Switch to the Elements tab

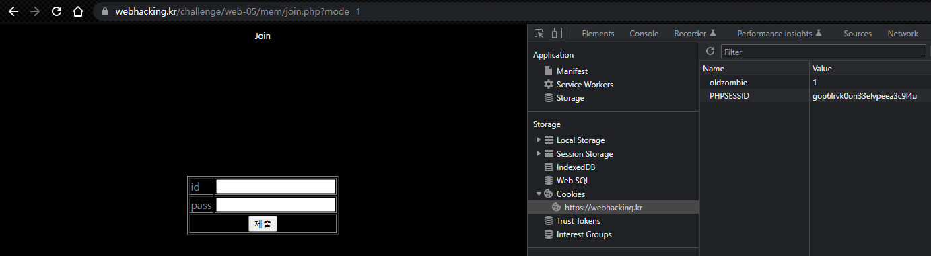click(x=598, y=33)
